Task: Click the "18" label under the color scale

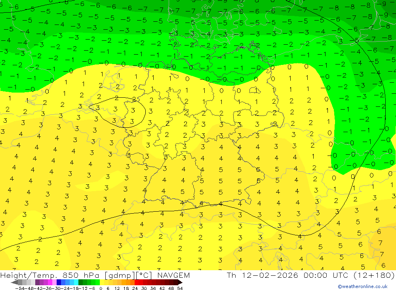Action: point(126,288)
